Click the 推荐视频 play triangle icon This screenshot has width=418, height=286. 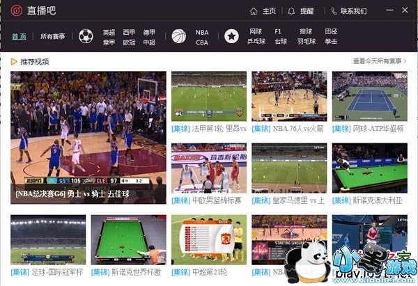point(14,61)
